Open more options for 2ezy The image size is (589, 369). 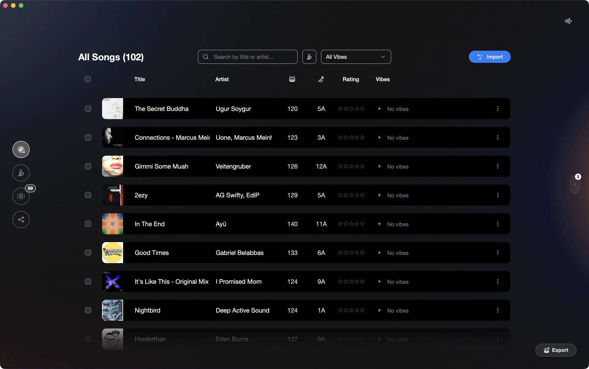tap(498, 195)
